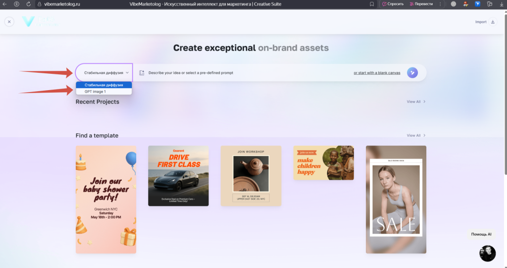Click the predefined prompt icon in the prompt bar
The width and height of the screenshot is (507, 268).
pyautogui.click(x=142, y=73)
